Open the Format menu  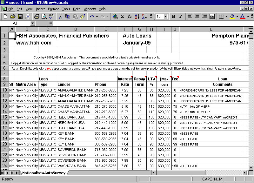(x=53, y=9)
